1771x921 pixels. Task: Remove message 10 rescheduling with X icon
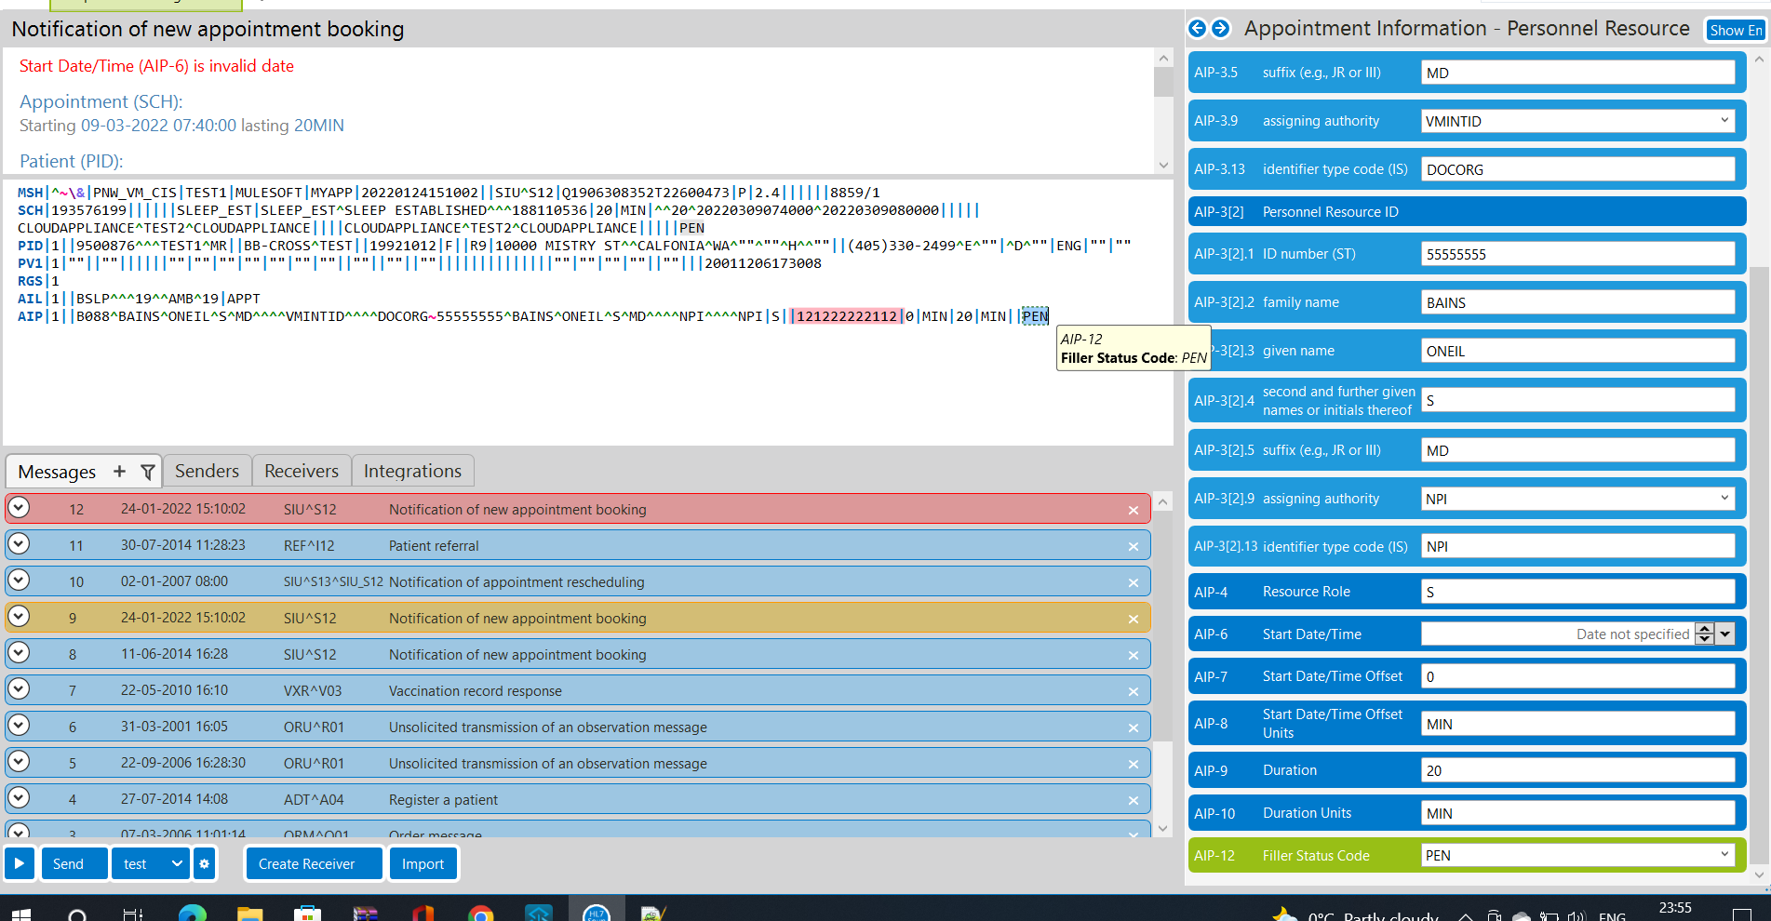(x=1134, y=582)
